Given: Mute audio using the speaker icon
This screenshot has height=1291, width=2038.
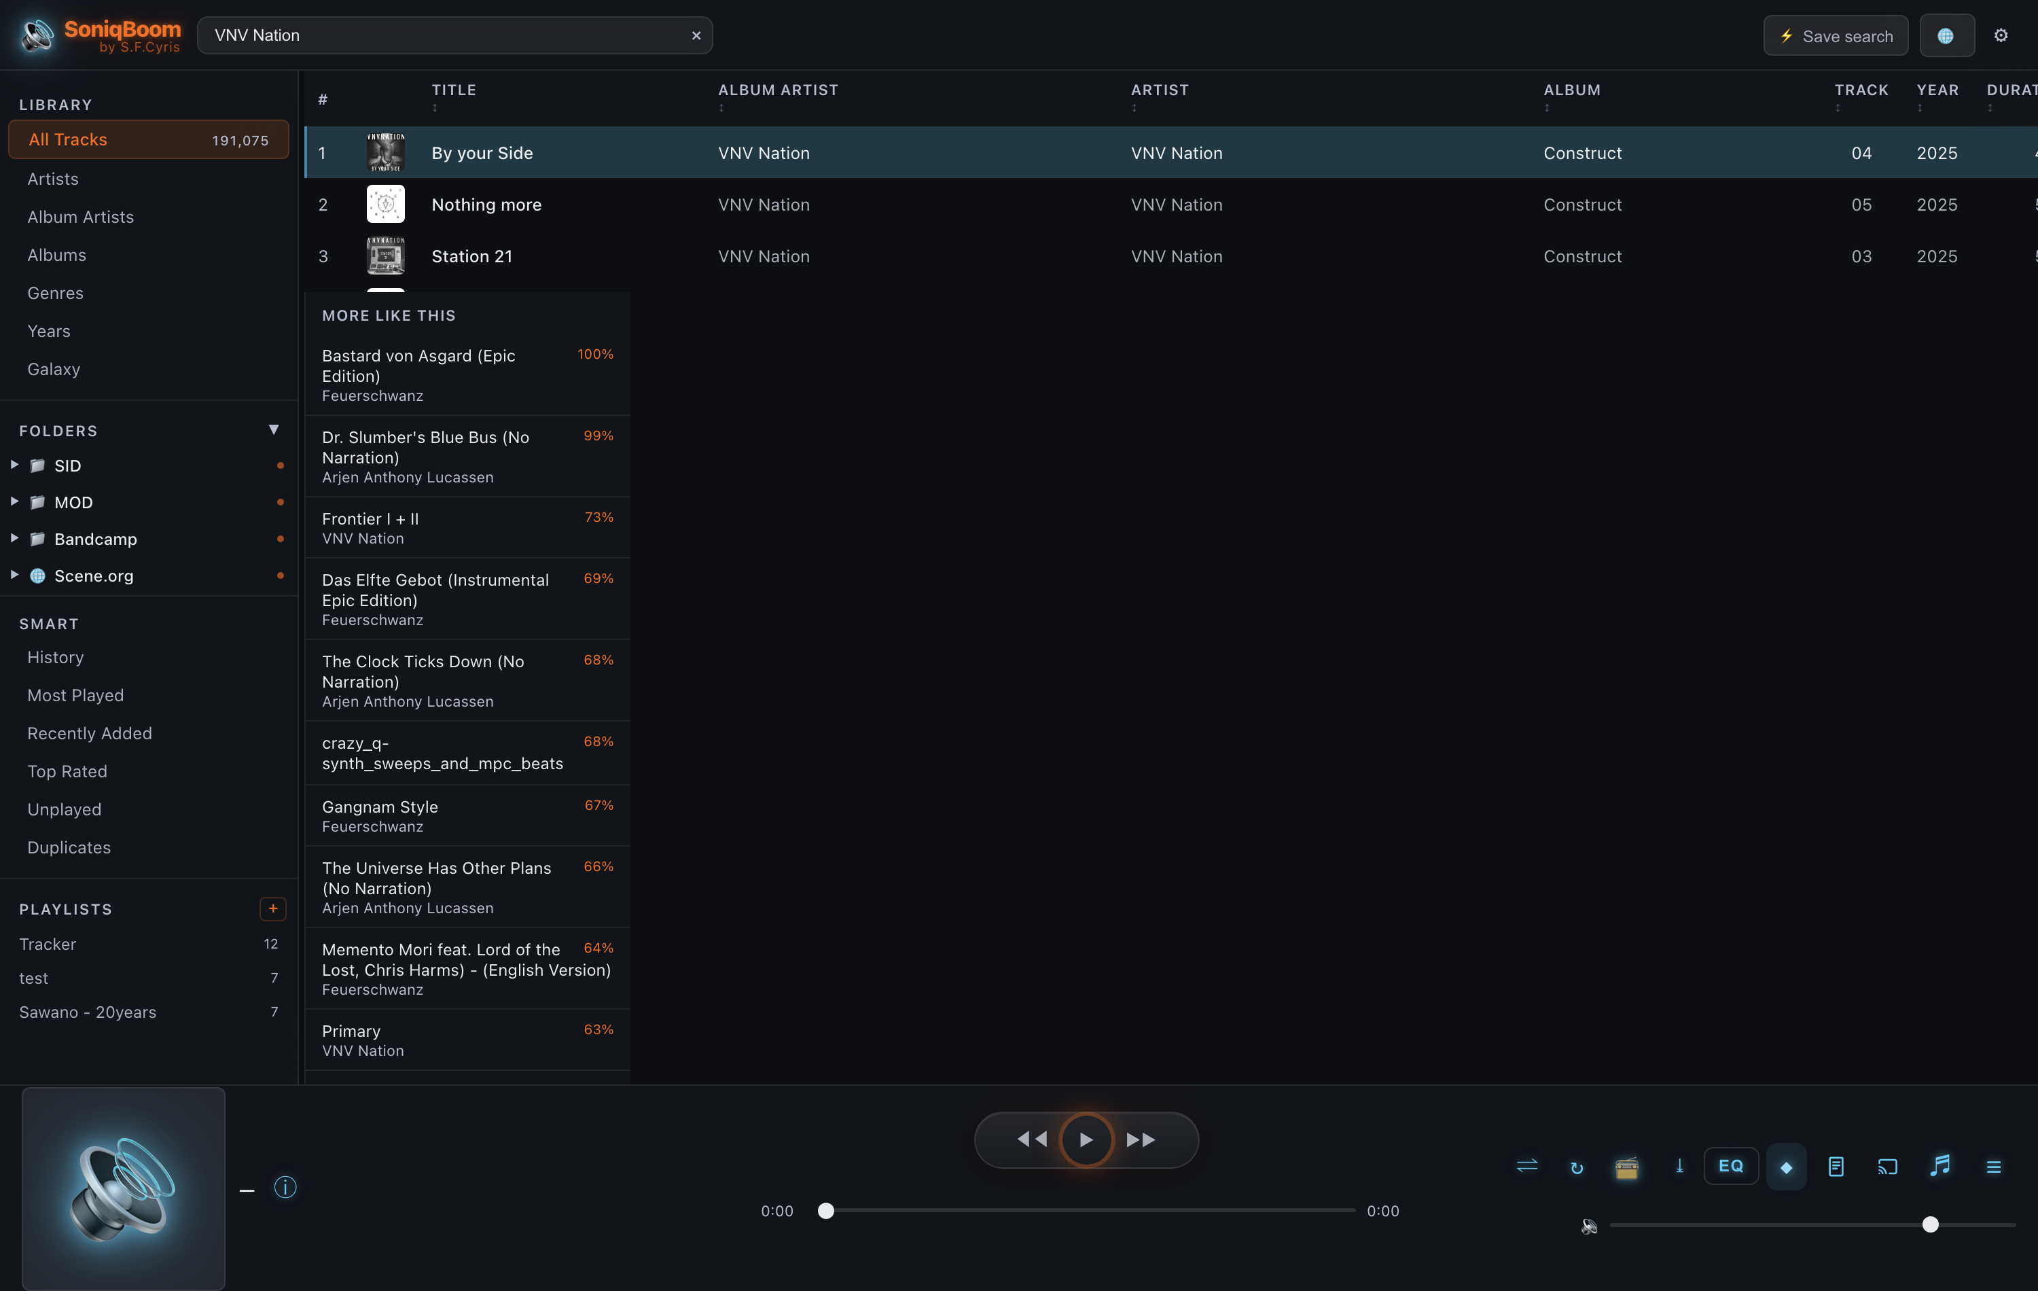Looking at the screenshot, I should (x=1590, y=1225).
